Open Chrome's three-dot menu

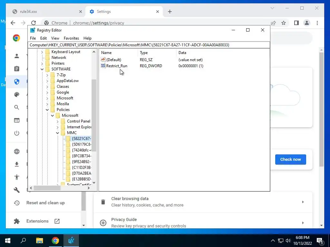317,23
